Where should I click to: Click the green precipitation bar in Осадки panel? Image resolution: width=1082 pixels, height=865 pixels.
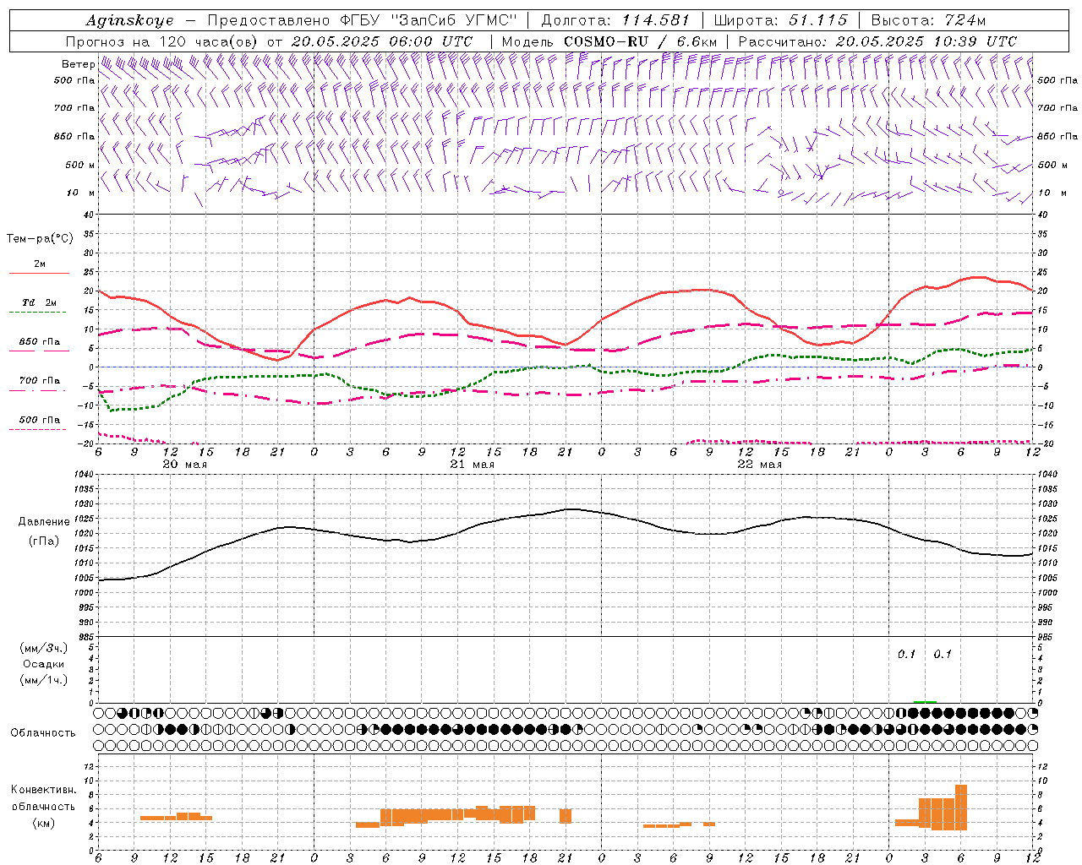point(925,701)
